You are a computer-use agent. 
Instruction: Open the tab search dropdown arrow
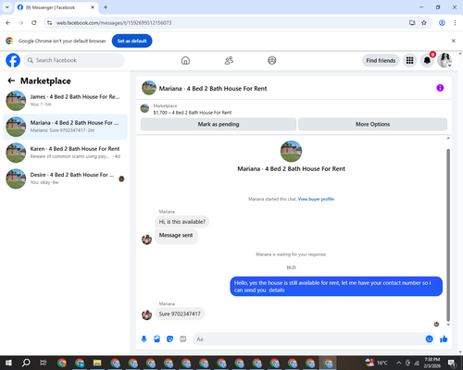7,7
